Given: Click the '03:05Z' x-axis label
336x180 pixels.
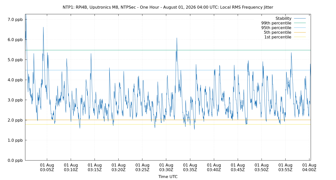Looking at the screenshot, I should point(47,170).
